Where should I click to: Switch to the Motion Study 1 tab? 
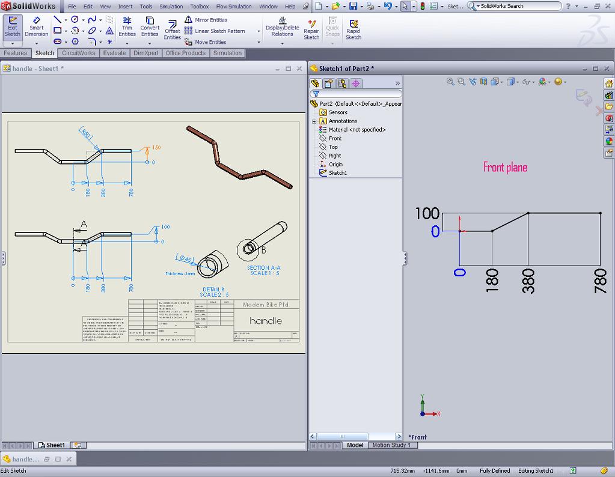(x=391, y=445)
